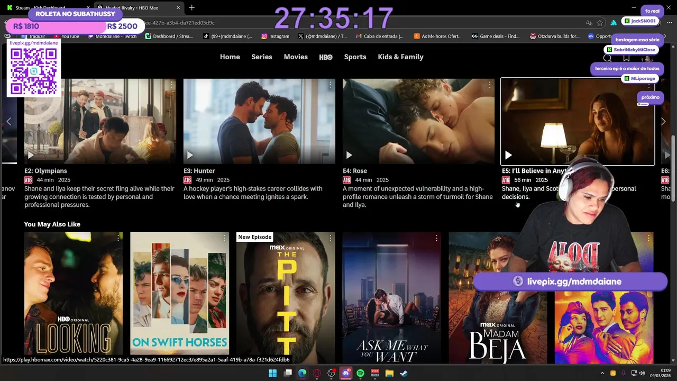This screenshot has width=677, height=381.
Task: Go to the Series section
Action: tap(262, 57)
